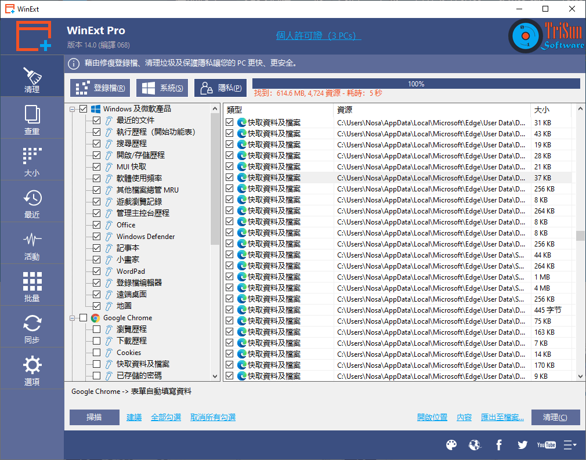Switch to the 登錄檔(R) registry tab
This screenshot has height=460, width=586.
pyautogui.click(x=100, y=88)
